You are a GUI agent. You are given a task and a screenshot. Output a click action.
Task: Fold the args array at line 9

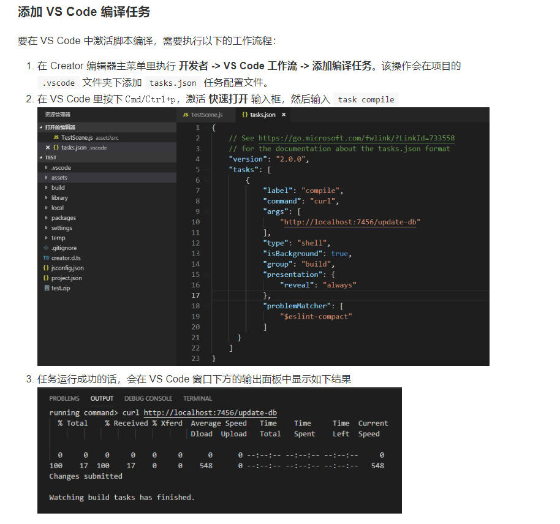pyautogui.click(x=206, y=211)
